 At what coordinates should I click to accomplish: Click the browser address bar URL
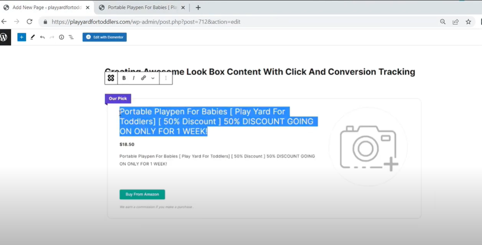146,22
